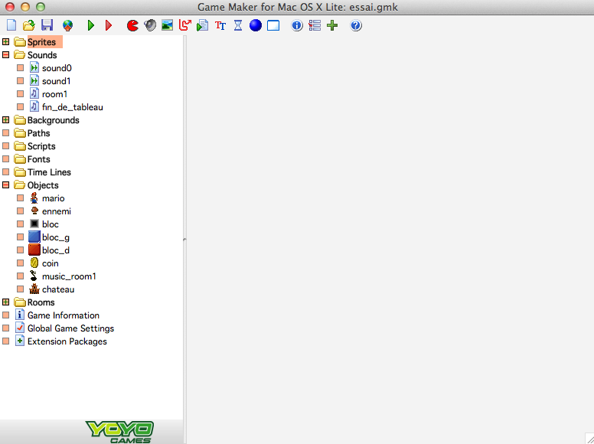Click the panel splitter handle
This screenshot has width=594, height=444.
184,240
